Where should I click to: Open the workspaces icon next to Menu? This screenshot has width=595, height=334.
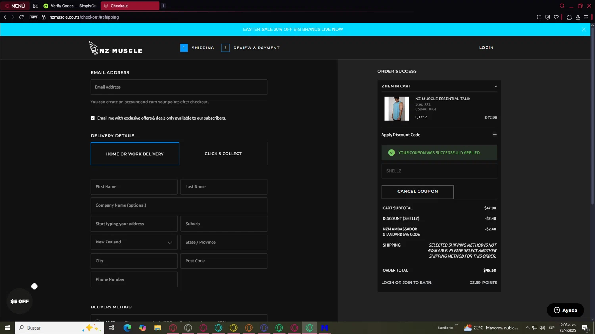pos(36,6)
